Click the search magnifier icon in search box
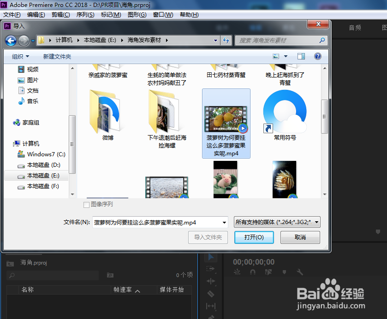 [322, 40]
